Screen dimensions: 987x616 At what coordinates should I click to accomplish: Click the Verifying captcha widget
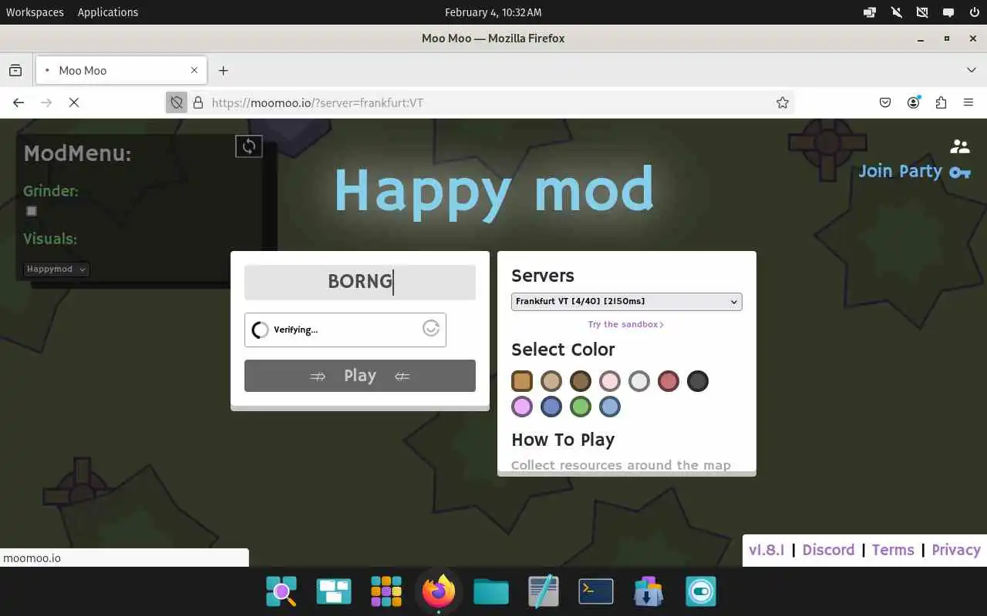pos(345,330)
